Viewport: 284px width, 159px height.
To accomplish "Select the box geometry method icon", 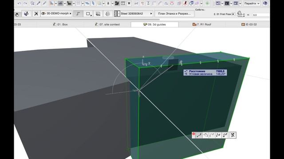I will click(x=98, y=14).
